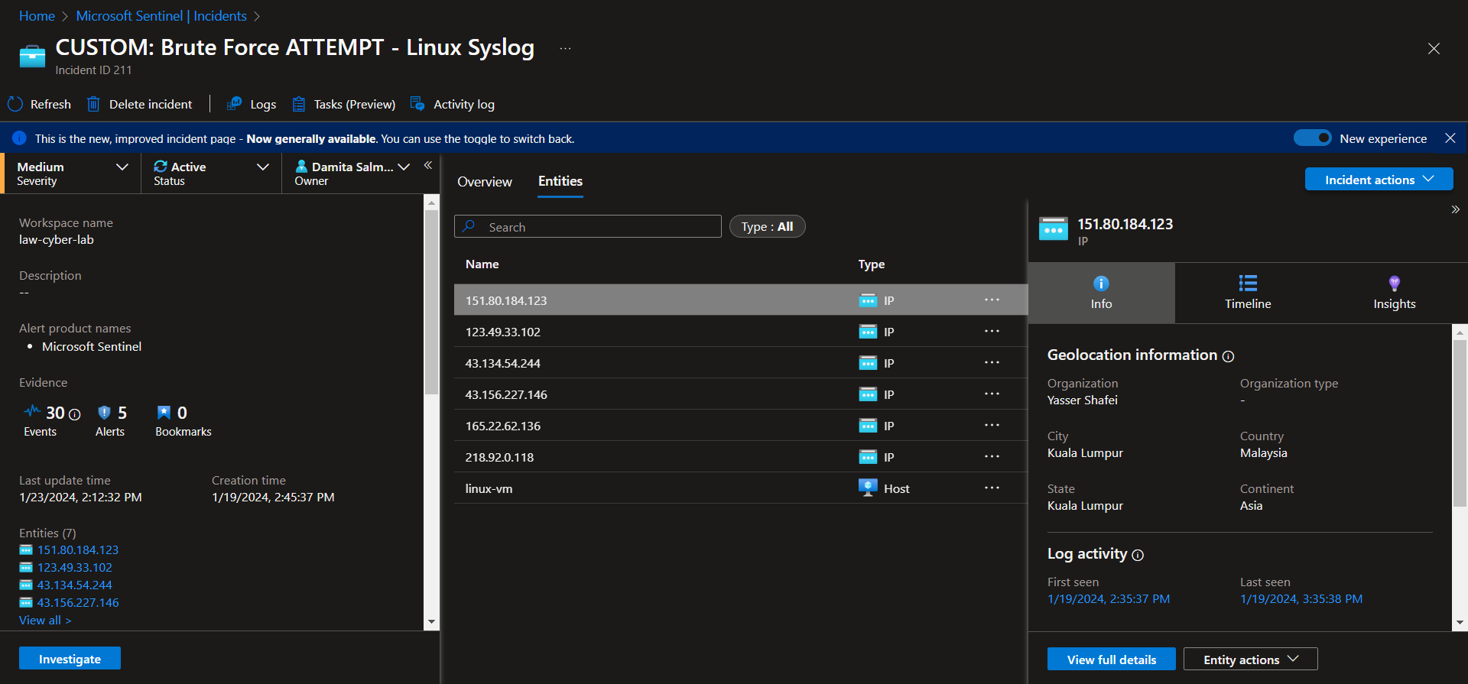Sort entities by the Type column header
This screenshot has height=684, width=1468.
pyautogui.click(x=871, y=264)
